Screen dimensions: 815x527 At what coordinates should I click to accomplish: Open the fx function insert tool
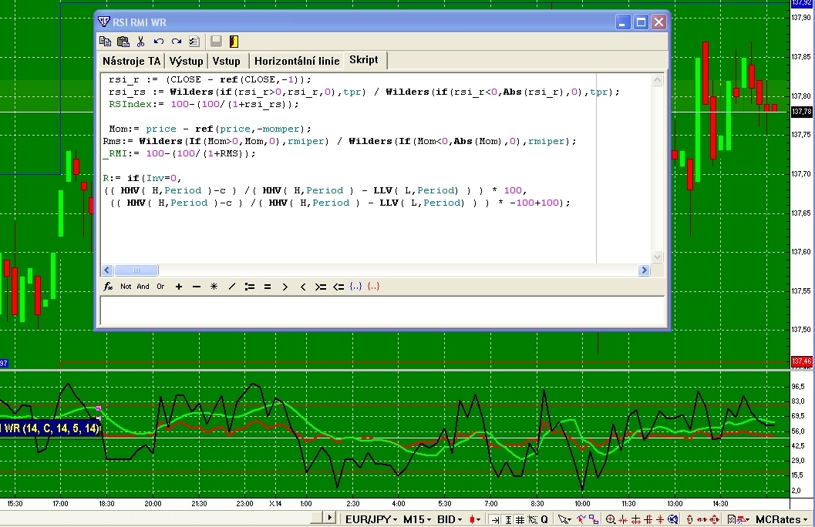(109, 287)
